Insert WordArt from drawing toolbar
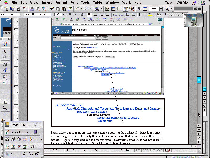The image size is (210, 158). 5,70
